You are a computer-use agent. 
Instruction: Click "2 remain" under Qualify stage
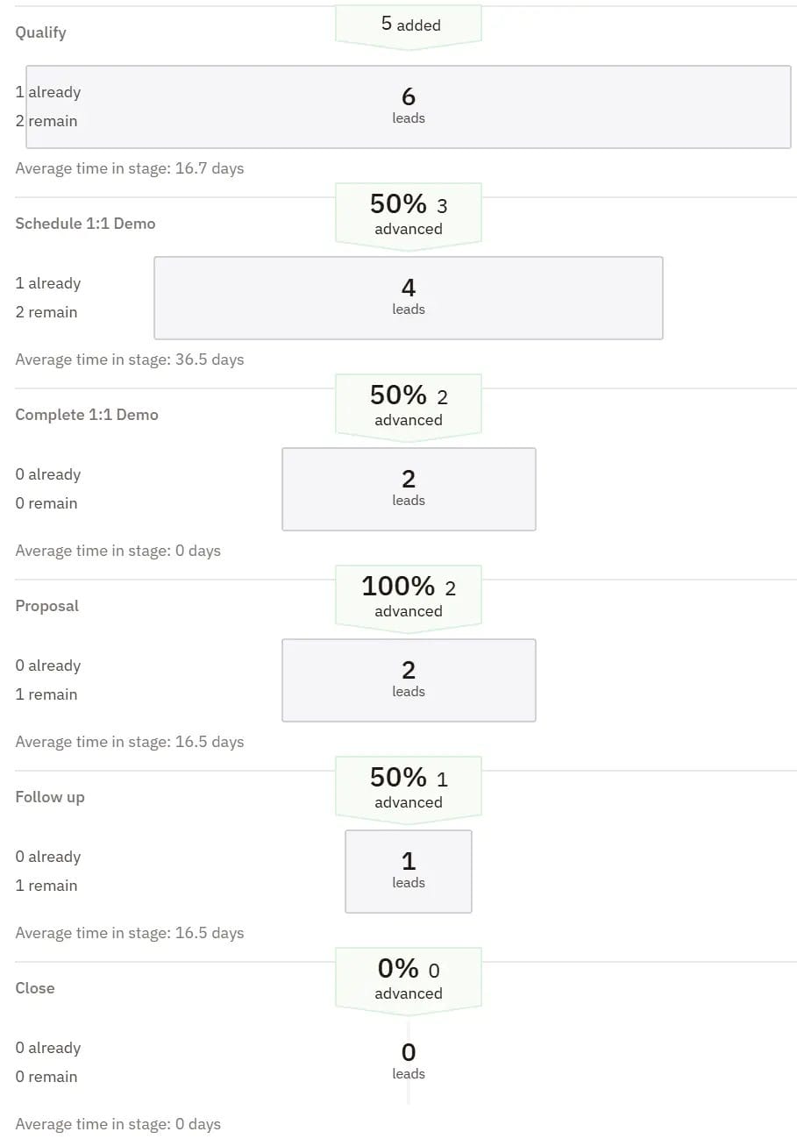tap(46, 121)
